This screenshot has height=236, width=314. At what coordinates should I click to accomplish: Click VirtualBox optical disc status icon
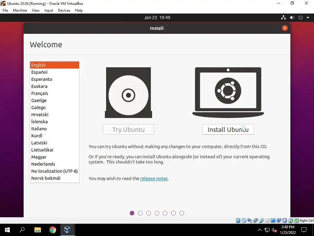[x=244, y=221]
